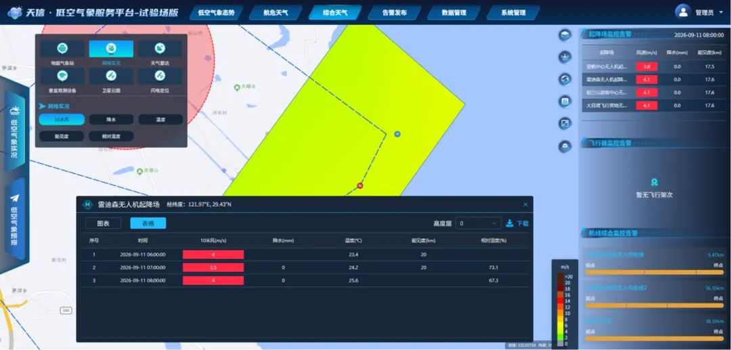The image size is (731, 350).
Task: Click the 雷迪森无人机起降场 row in airfield table
Action: 654,80
